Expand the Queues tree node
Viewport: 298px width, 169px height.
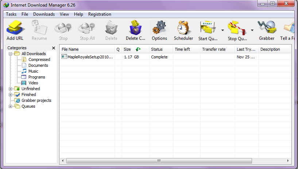tap(11, 106)
